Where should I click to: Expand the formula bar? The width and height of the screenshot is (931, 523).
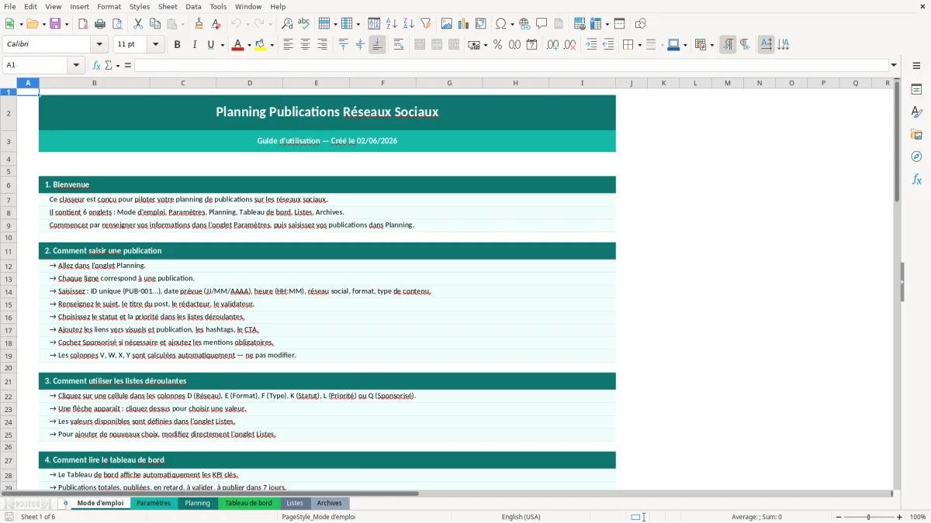pos(895,65)
